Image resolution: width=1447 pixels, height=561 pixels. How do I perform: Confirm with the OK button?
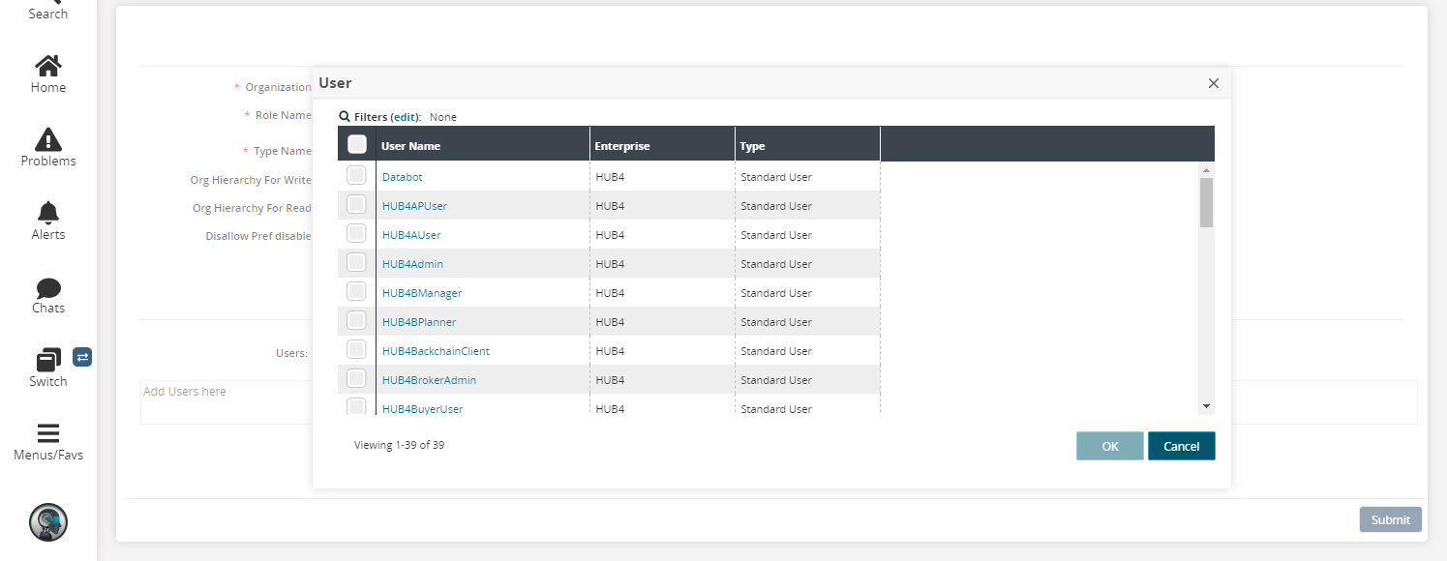pos(1110,446)
